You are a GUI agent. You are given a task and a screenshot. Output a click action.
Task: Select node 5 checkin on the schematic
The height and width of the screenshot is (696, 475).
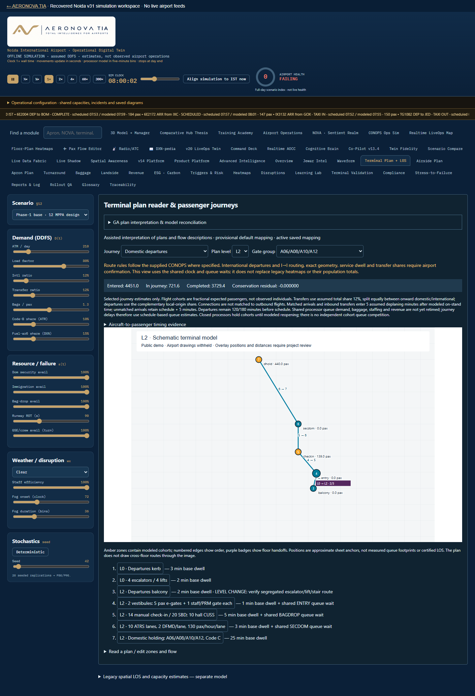click(298, 452)
